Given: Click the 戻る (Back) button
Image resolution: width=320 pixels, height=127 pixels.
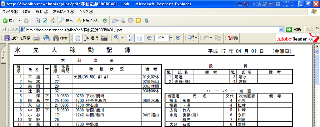Looking at the screenshot, I should pyautogui.click(x=9, y=21).
